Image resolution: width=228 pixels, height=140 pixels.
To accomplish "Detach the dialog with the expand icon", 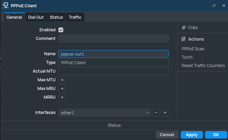I will tap(214, 6).
